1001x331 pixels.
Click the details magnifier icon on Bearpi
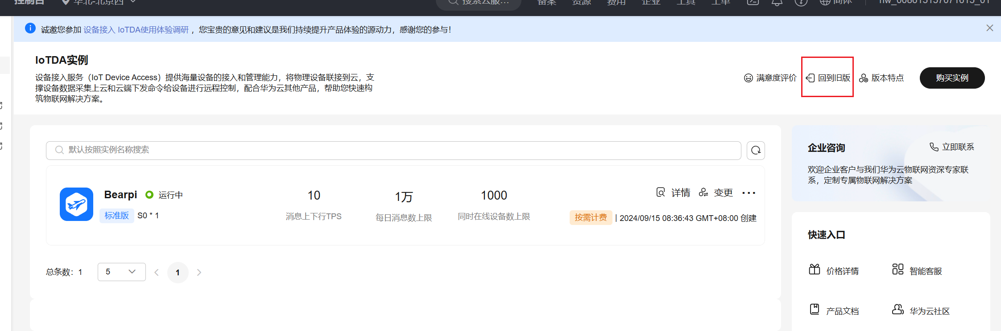661,192
